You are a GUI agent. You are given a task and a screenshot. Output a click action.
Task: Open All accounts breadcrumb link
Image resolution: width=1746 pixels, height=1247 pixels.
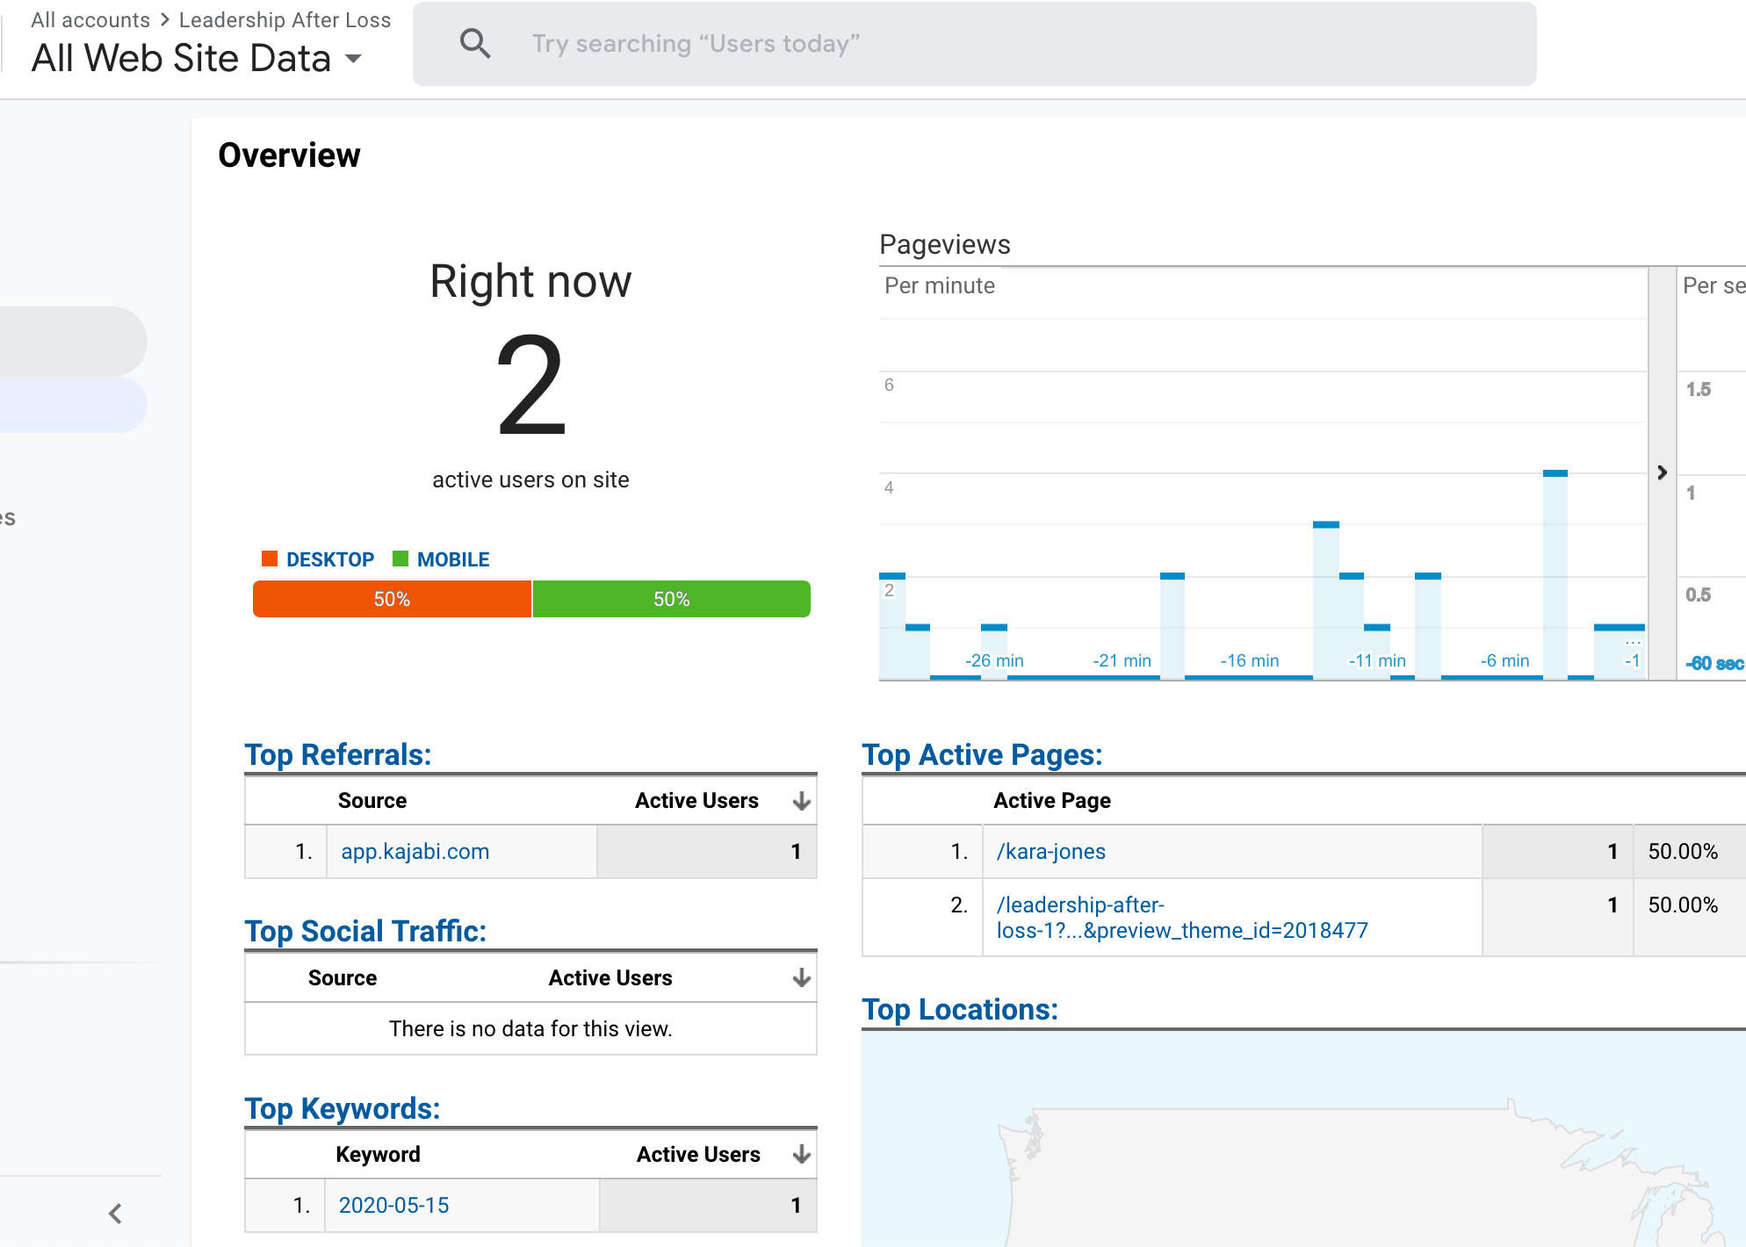[90, 19]
